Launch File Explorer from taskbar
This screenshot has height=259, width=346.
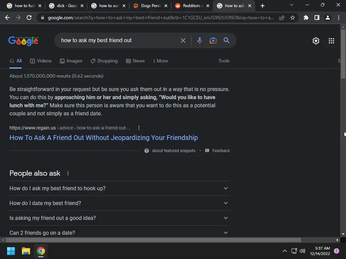(x=26, y=251)
